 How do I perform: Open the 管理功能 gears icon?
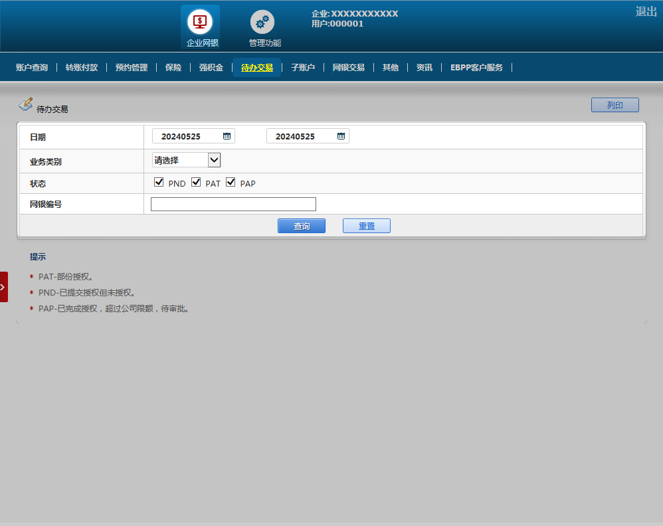[262, 22]
